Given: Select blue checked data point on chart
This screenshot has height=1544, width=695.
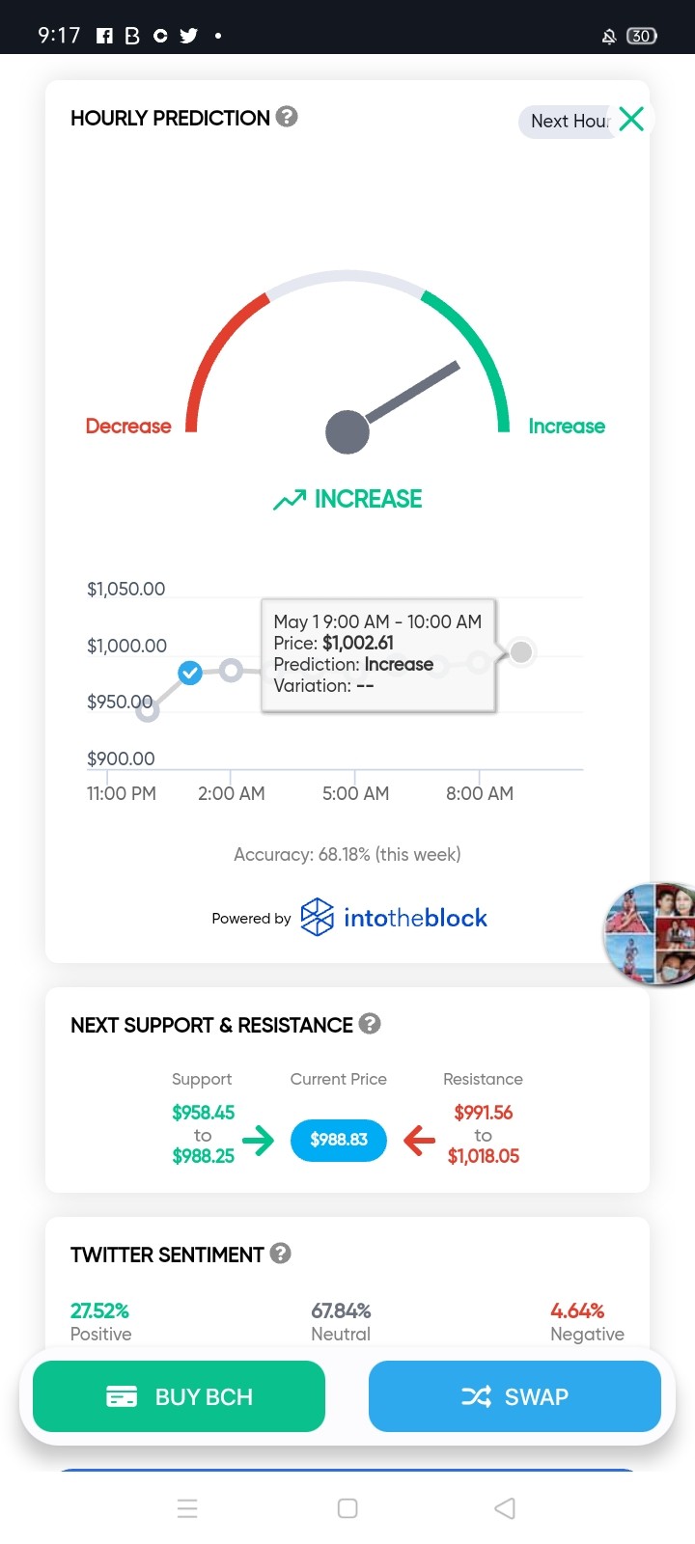Looking at the screenshot, I should pyautogui.click(x=190, y=673).
